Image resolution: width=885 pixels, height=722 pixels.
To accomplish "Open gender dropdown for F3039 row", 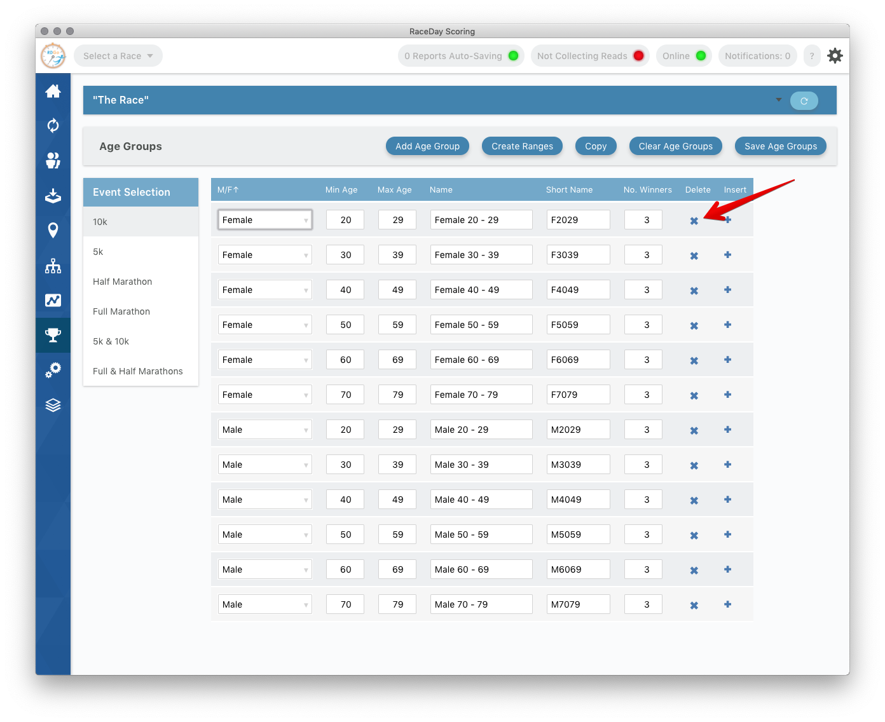I will pyautogui.click(x=265, y=255).
